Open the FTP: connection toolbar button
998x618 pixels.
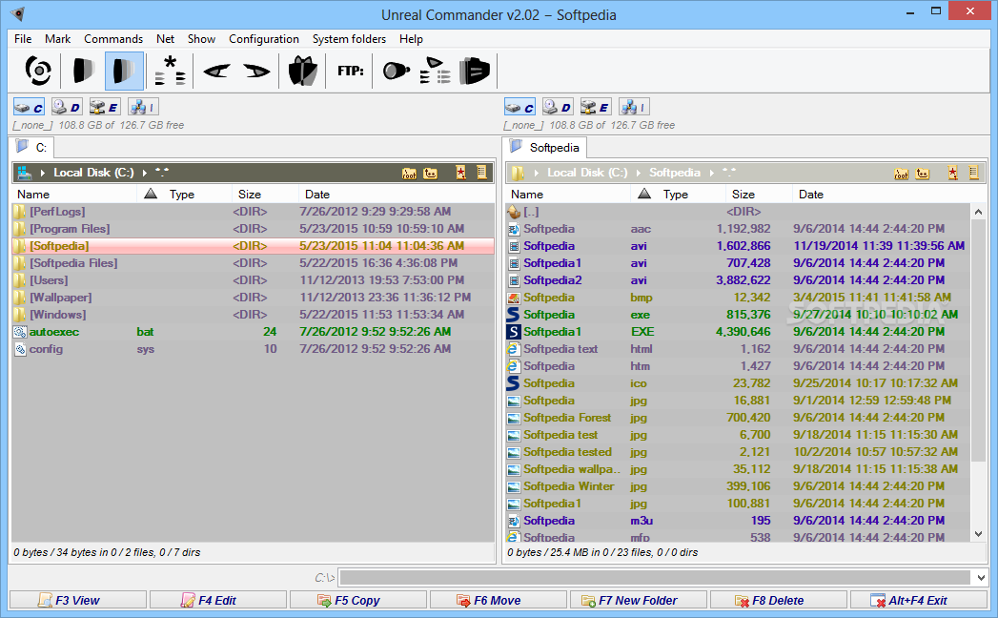click(350, 71)
